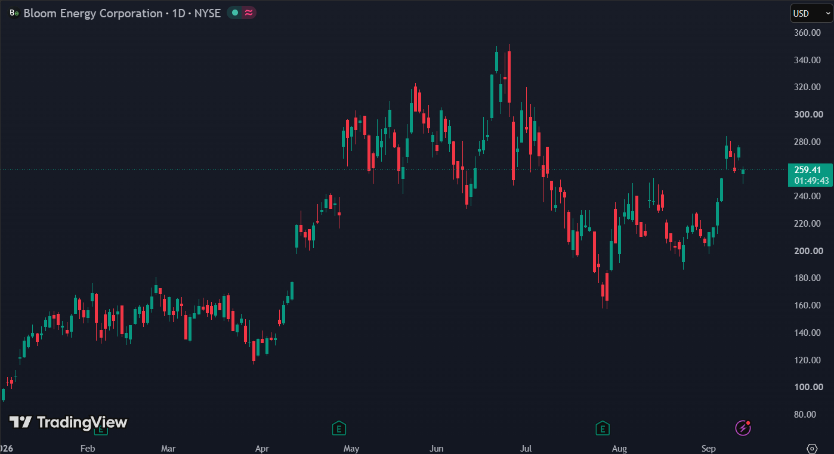Viewport: 834px width, 454px height.
Task: Click the TradingView logo link
Action: (69, 422)
